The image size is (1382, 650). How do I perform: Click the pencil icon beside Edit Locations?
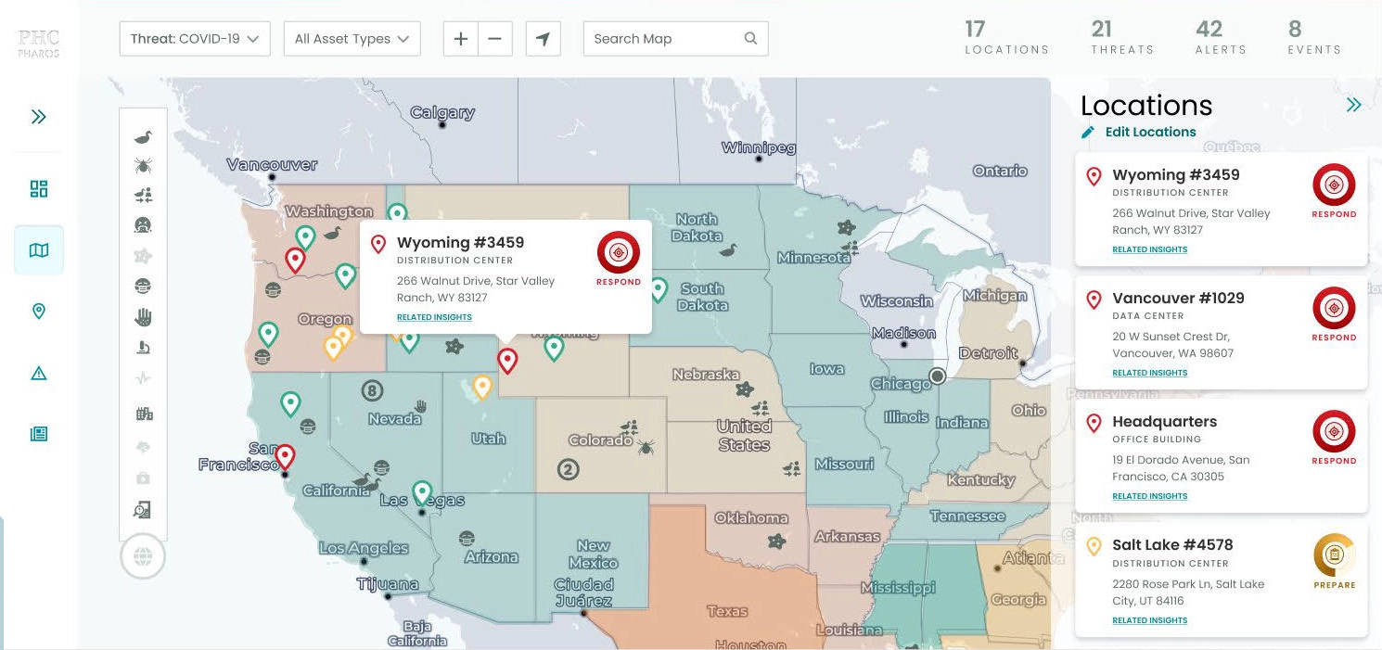point(1088,133)
